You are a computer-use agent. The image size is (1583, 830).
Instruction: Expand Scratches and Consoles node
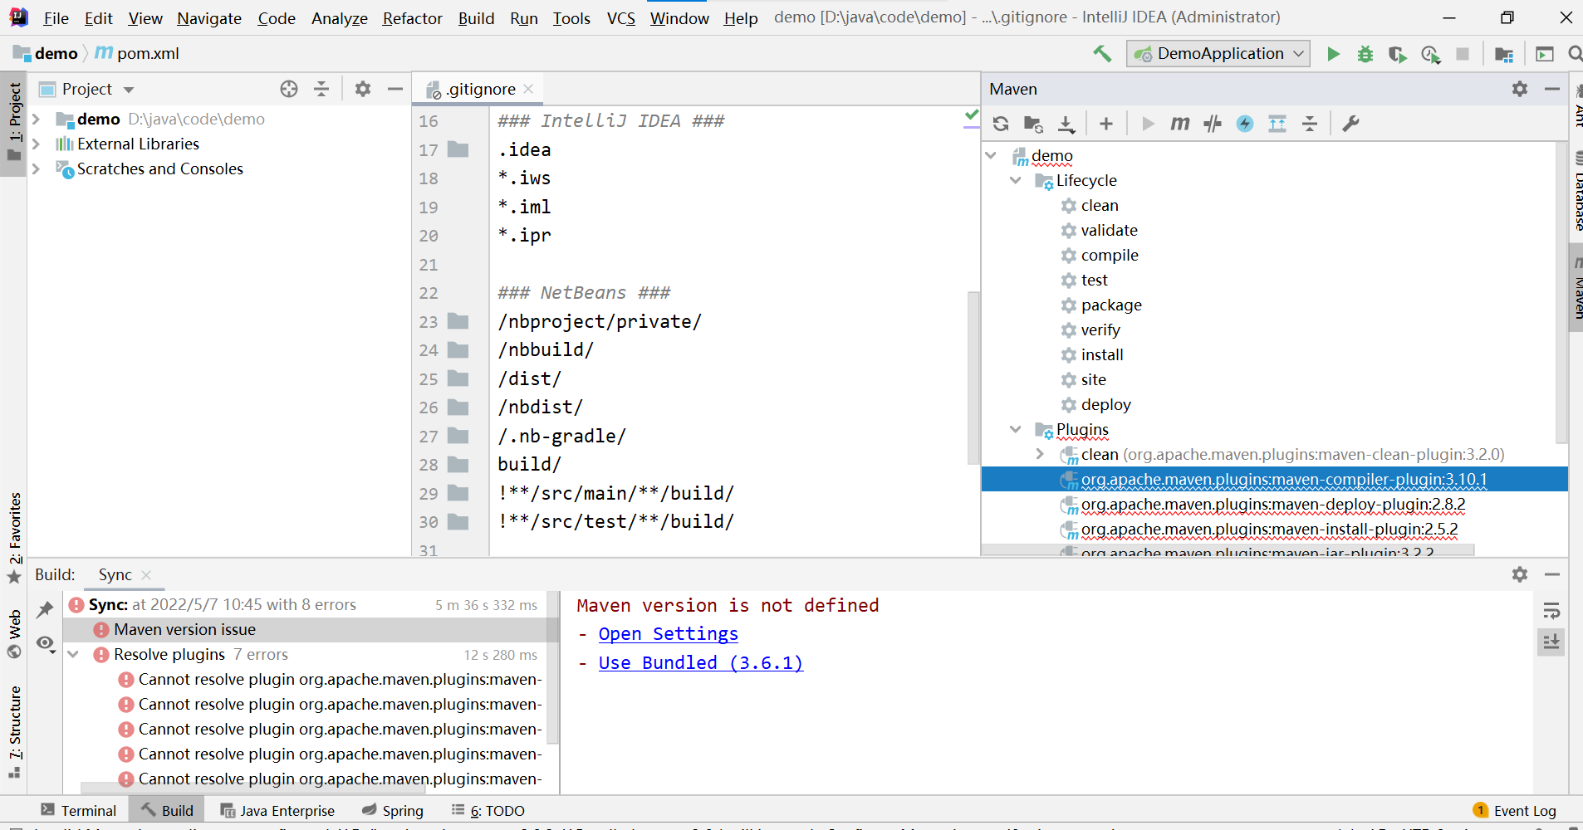point(37,169)
